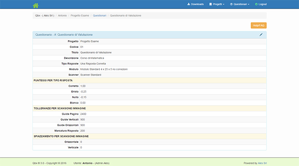
Task: Click the Errata value -0,25
Action: tap(83, 92)
